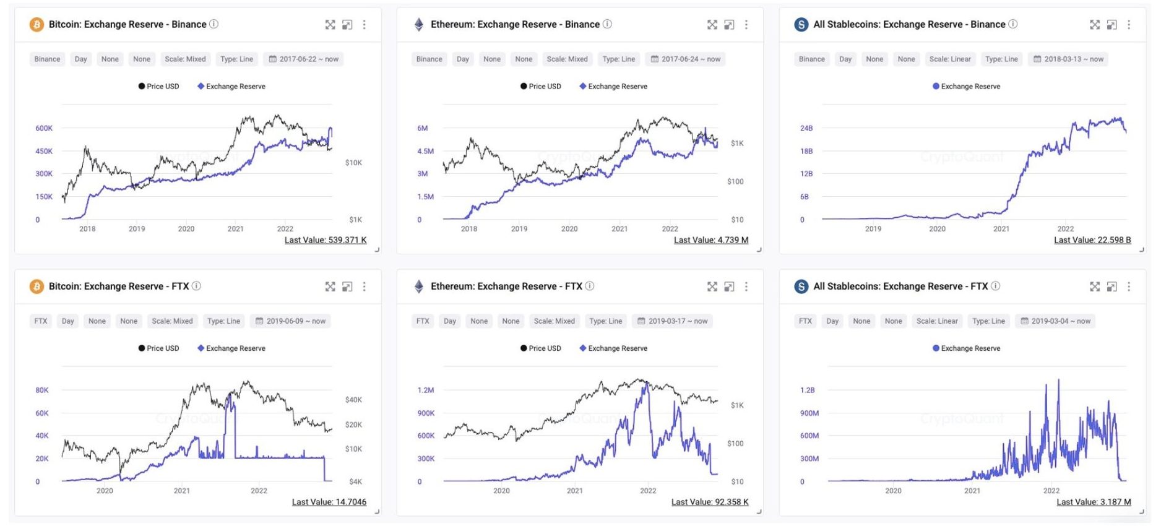Toggle Exchange Reserve legend on Stablecoins Binance chart
The height and width of the screenshot is (526, 1161).
(967, 86)
